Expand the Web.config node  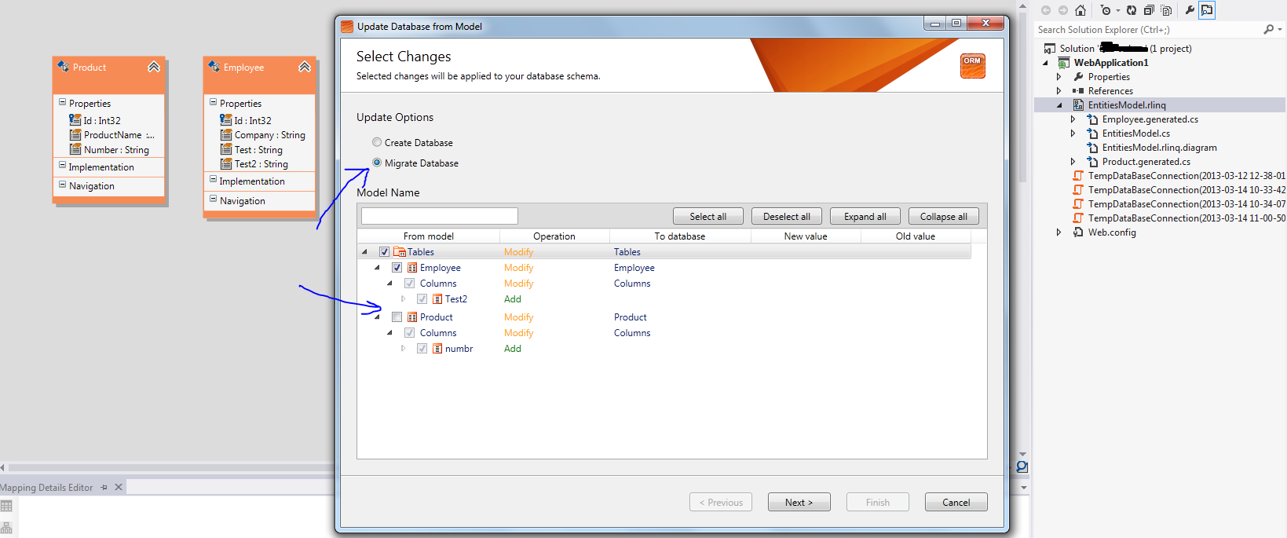coord(1059,232)
